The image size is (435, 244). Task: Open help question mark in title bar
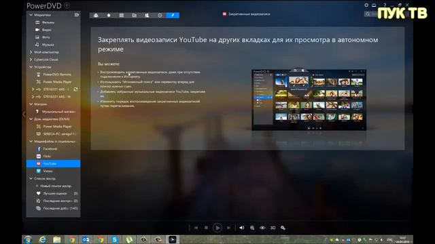385,5
